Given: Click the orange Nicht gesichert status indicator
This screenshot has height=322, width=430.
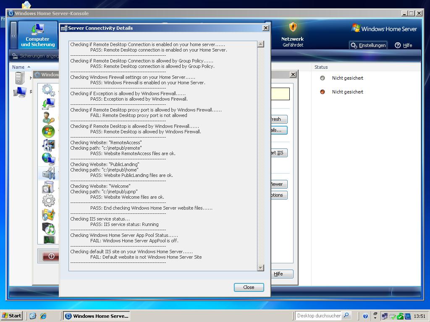Looking at the screenshot, I should click(x=322, y=92).
